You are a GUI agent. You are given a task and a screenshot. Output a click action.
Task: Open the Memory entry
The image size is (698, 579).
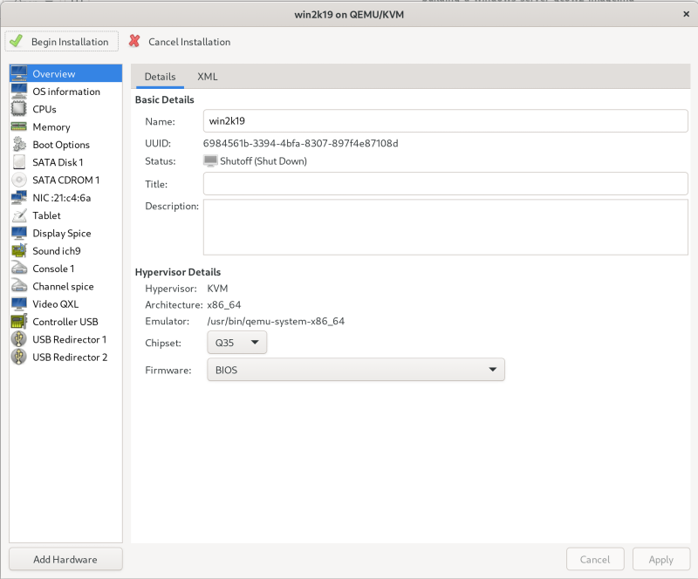65,126
